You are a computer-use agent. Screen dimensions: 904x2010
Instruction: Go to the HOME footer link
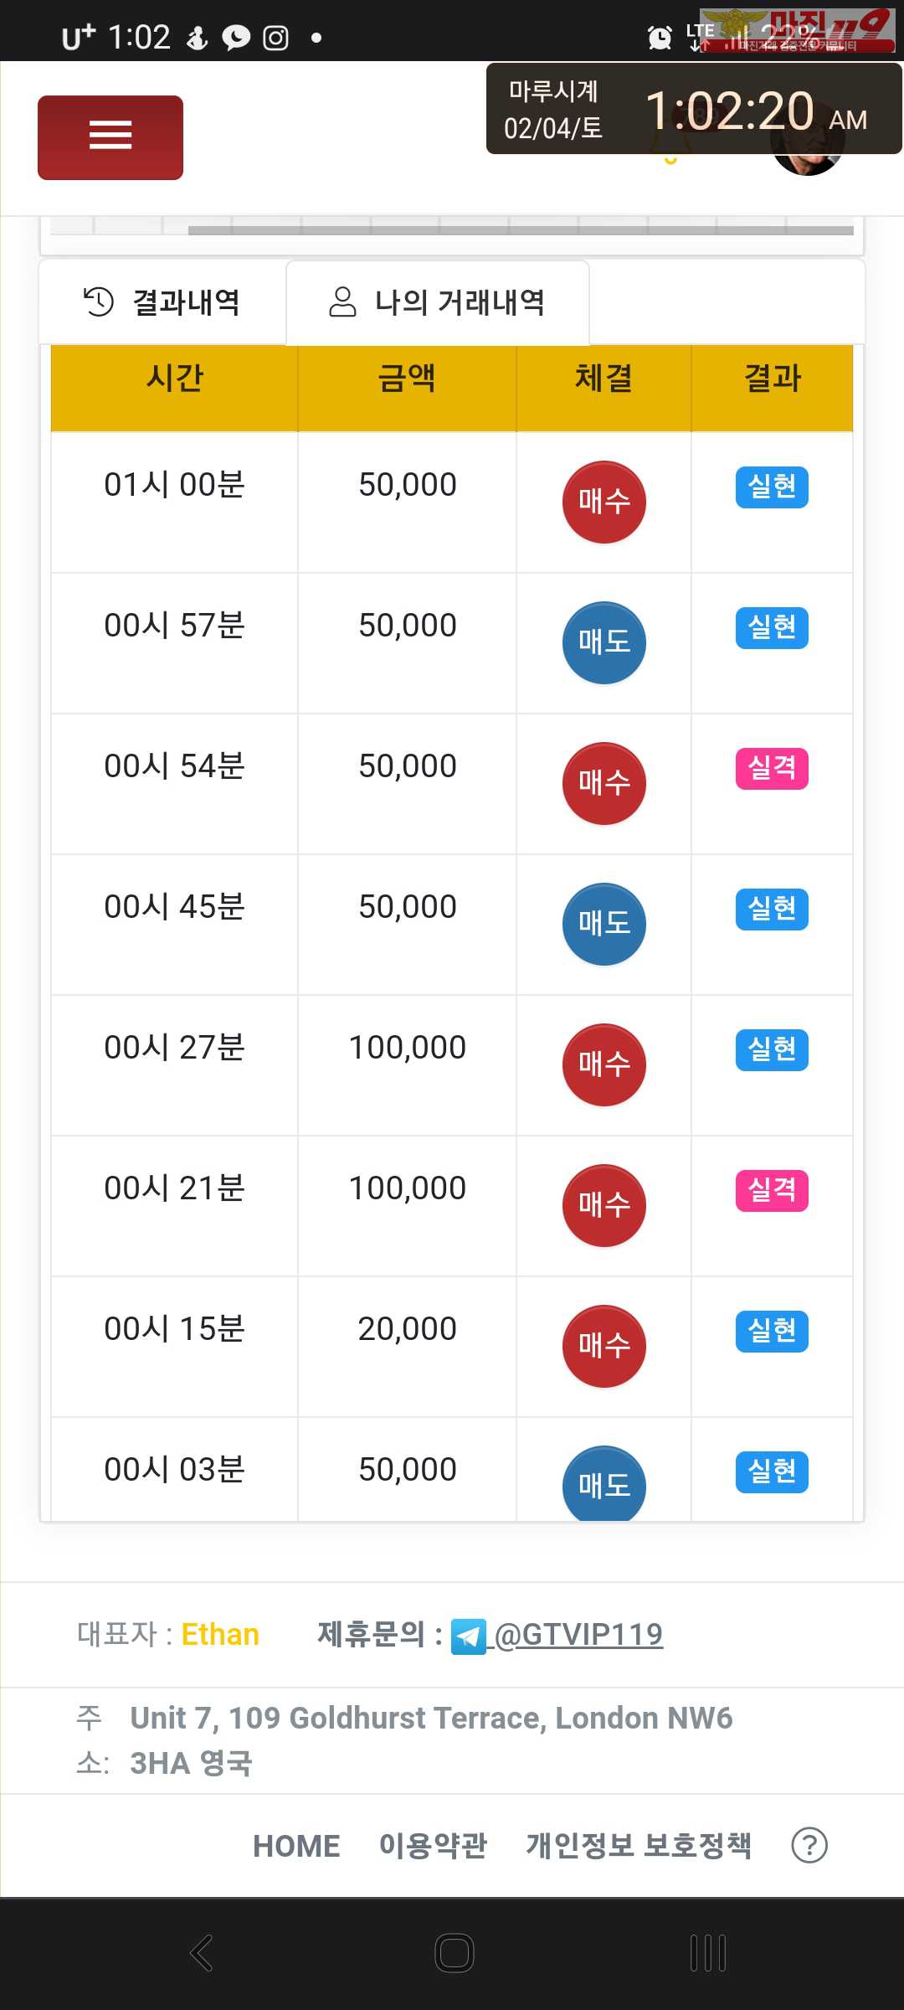pos(296,1846)
